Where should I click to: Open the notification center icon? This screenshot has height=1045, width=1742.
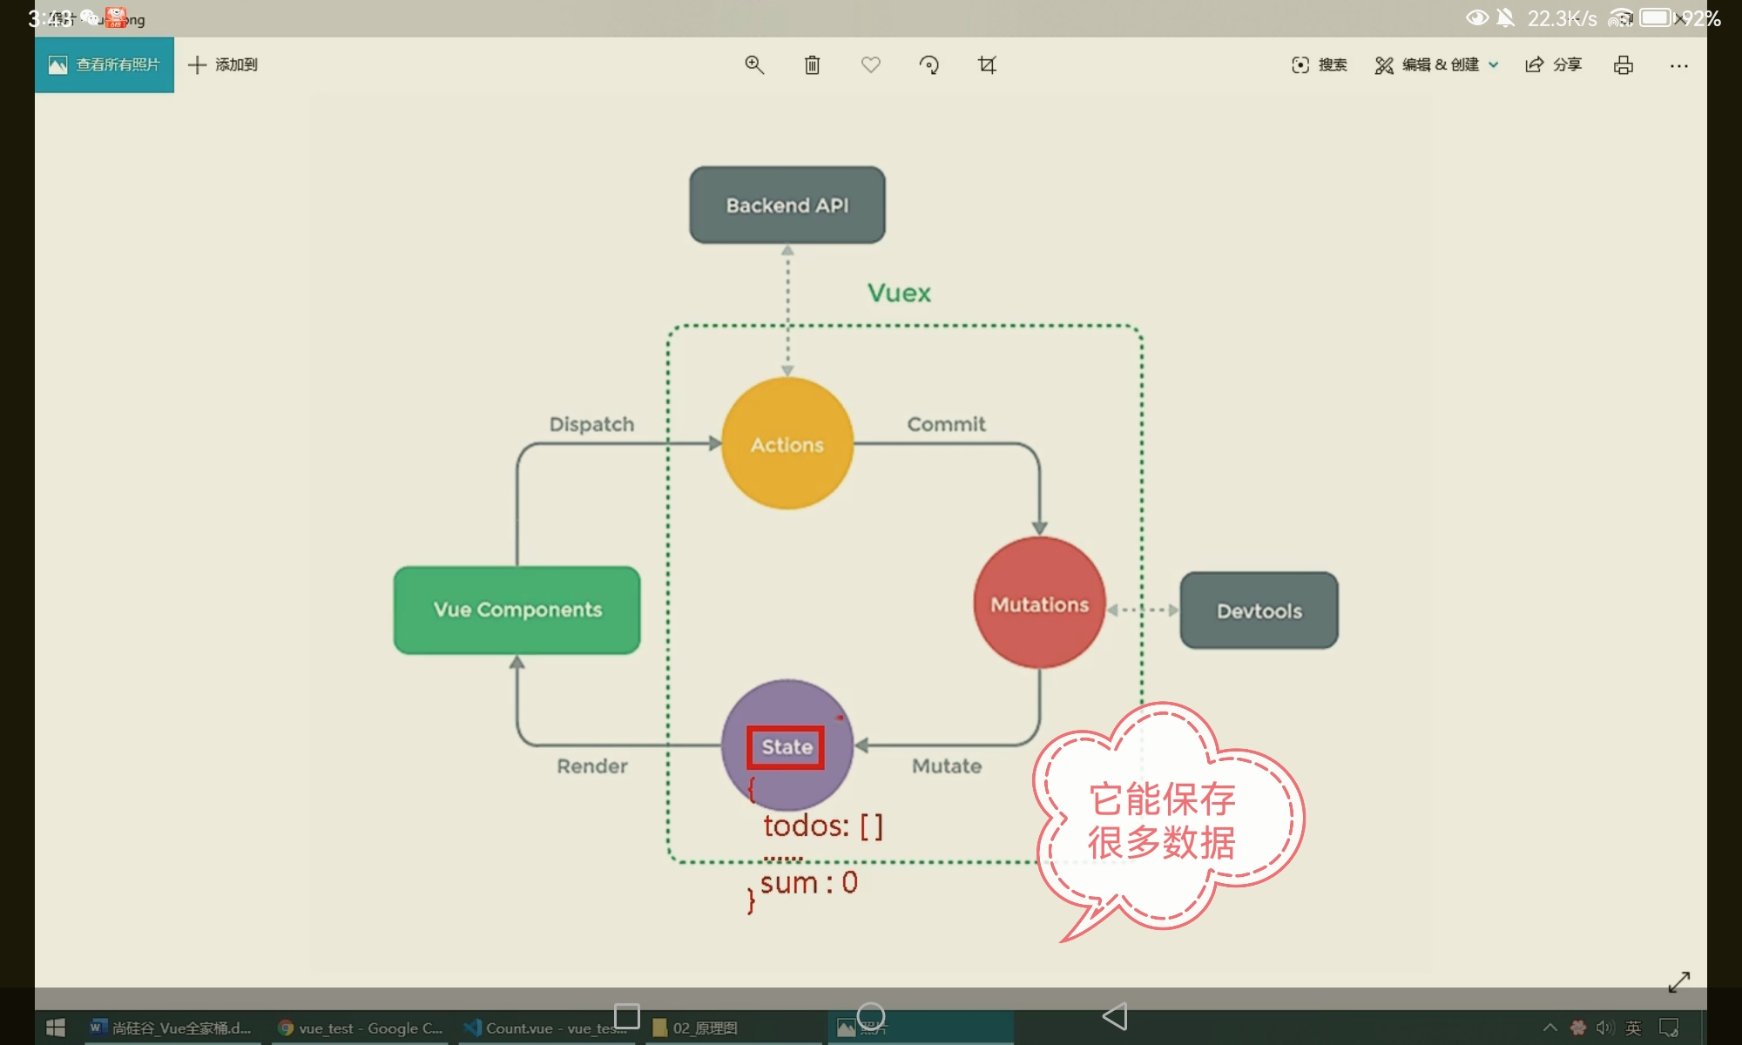tap(1668, 1028)
